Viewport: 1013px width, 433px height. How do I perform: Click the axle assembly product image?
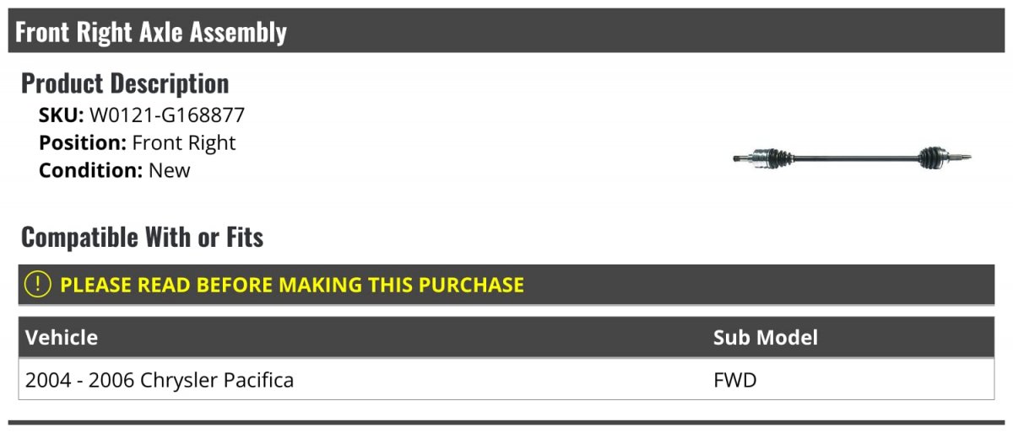pyautogui.click(x=853, y=157)
